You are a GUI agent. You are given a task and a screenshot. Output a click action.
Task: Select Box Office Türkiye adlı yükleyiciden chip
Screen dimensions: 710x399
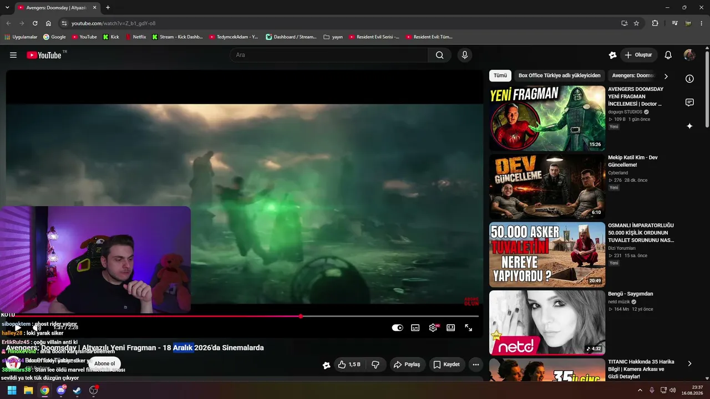coord(559,75)
